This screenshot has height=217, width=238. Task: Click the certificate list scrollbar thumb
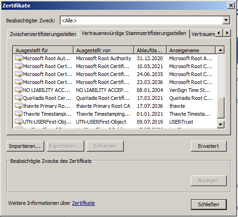(x=220, y=107)
